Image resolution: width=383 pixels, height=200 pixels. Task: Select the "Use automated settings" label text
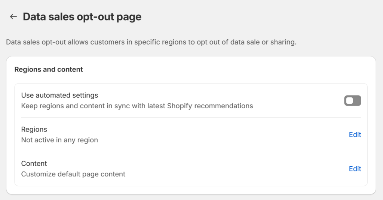(59, 95)
